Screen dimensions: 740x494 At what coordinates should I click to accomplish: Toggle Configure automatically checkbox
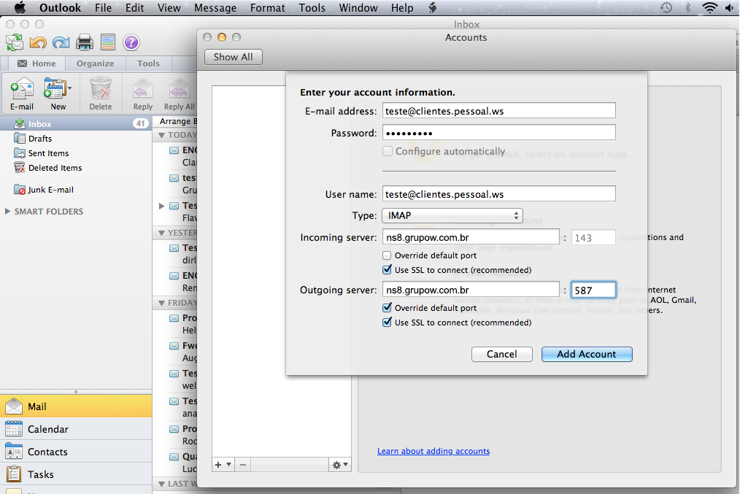point(387,151)
